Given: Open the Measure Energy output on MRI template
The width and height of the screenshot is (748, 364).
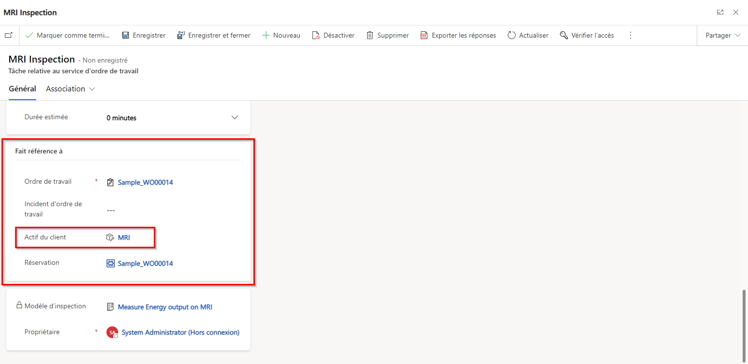Looking at the screenshot, I should pos(165,307).
